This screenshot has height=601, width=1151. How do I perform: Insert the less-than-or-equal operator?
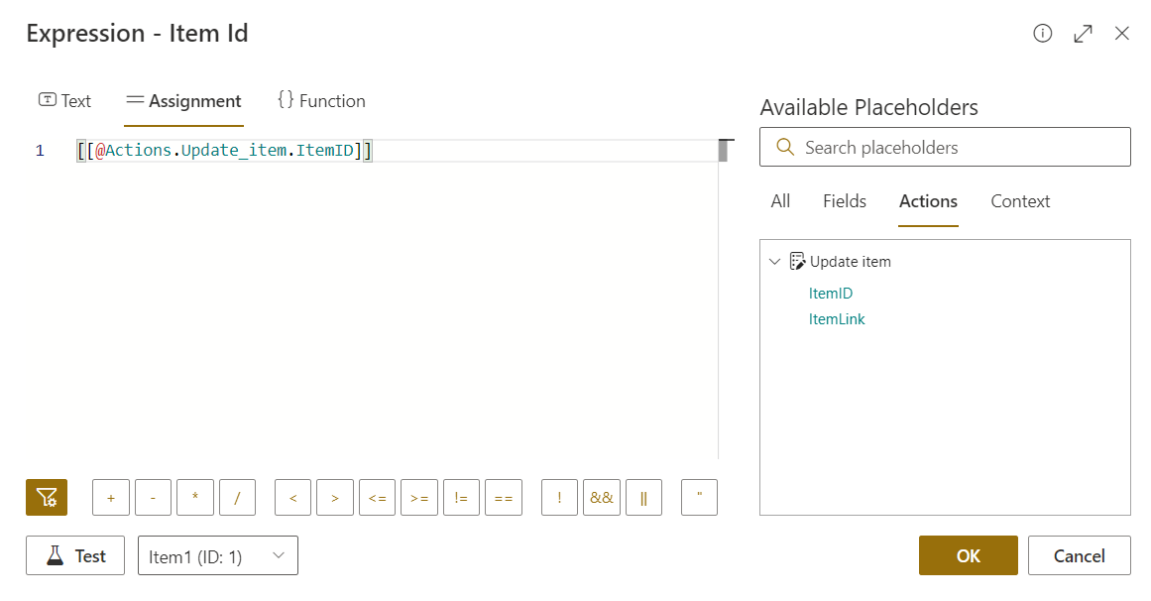point(378,498)
